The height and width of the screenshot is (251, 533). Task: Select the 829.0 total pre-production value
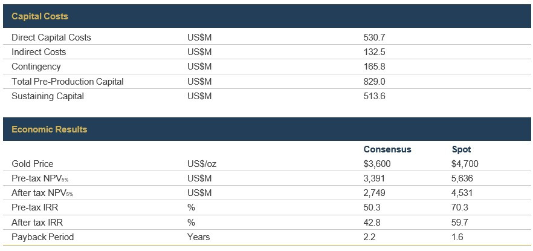[x=374, y=82]
